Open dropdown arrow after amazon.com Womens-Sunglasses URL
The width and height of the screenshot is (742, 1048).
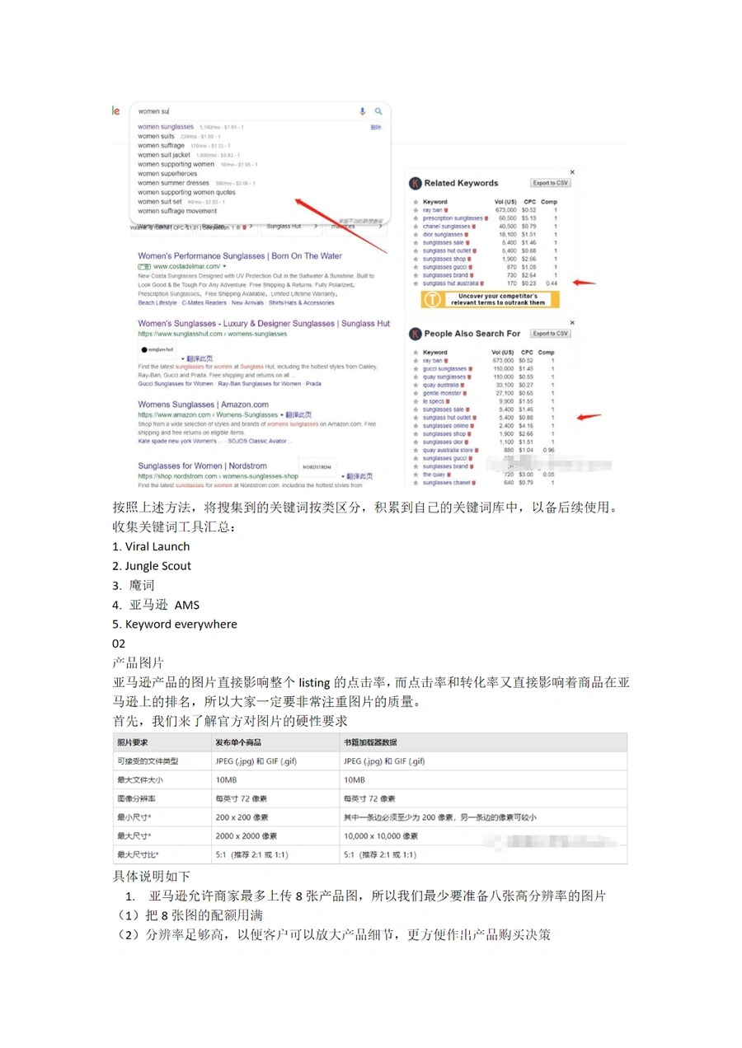coord(282,415)
